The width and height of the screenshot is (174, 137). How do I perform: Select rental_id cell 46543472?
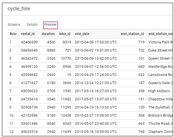(x=29, y=59)
